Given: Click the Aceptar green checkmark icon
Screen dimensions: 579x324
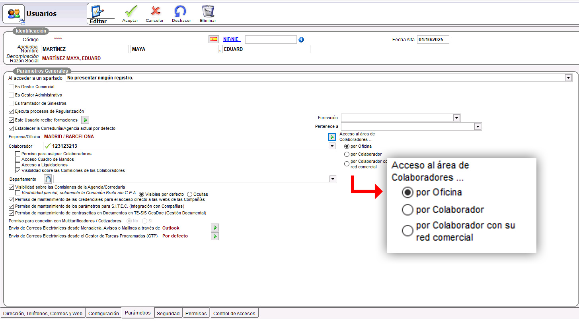Looking at the screenshot, I should click(130, 11).
